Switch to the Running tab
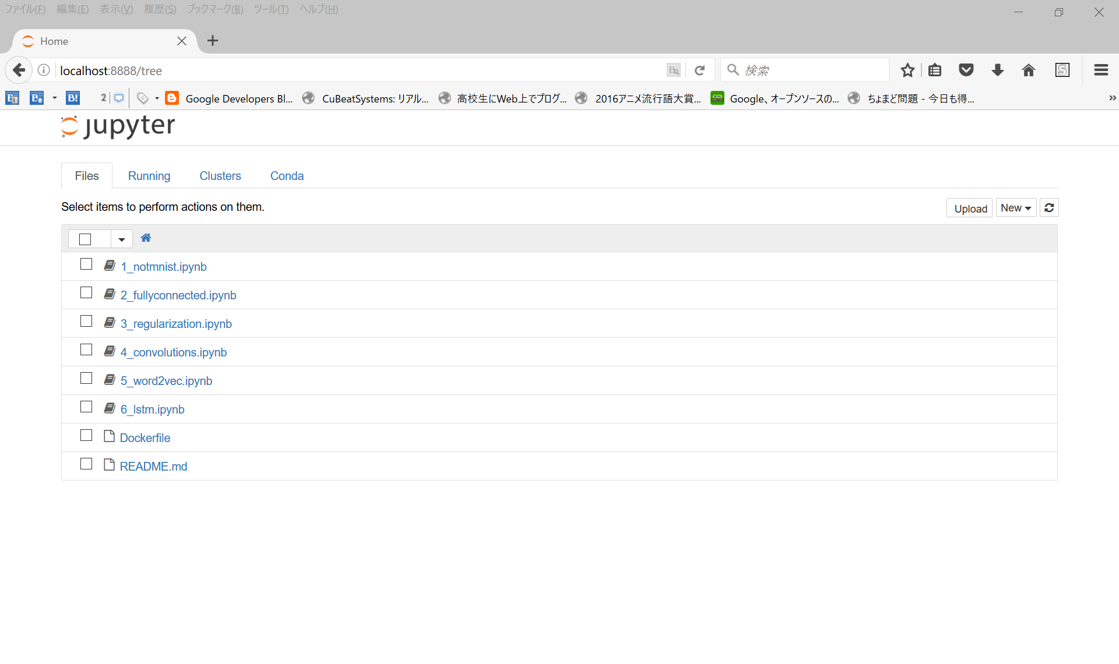The height and width of the screenshot is (664, 1119). click(149, 176)
